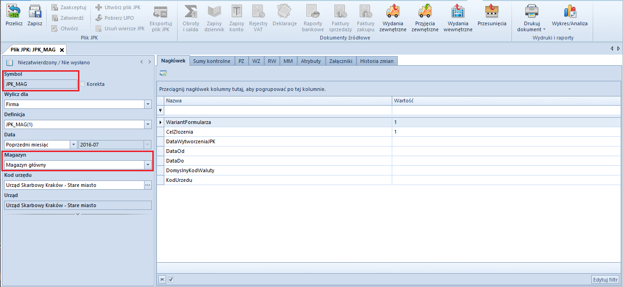Open the 2016-07 period dropdown
Image resolution: width=623 pixels, height=287 pixels.
[148, 145]
